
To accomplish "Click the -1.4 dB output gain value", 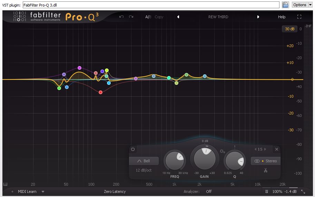I will tap(290, 191).
